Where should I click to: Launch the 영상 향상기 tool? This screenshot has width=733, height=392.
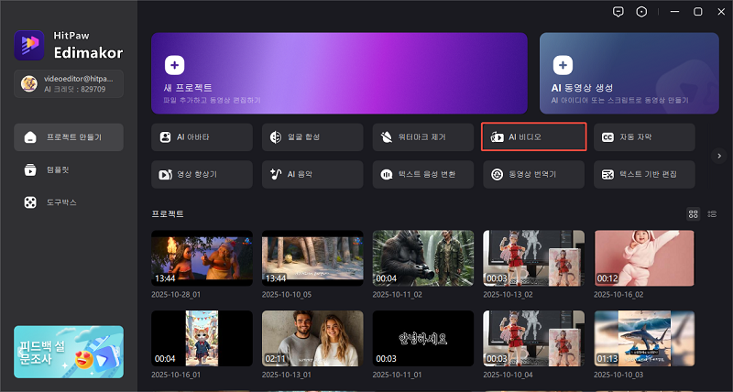point(202,174)
